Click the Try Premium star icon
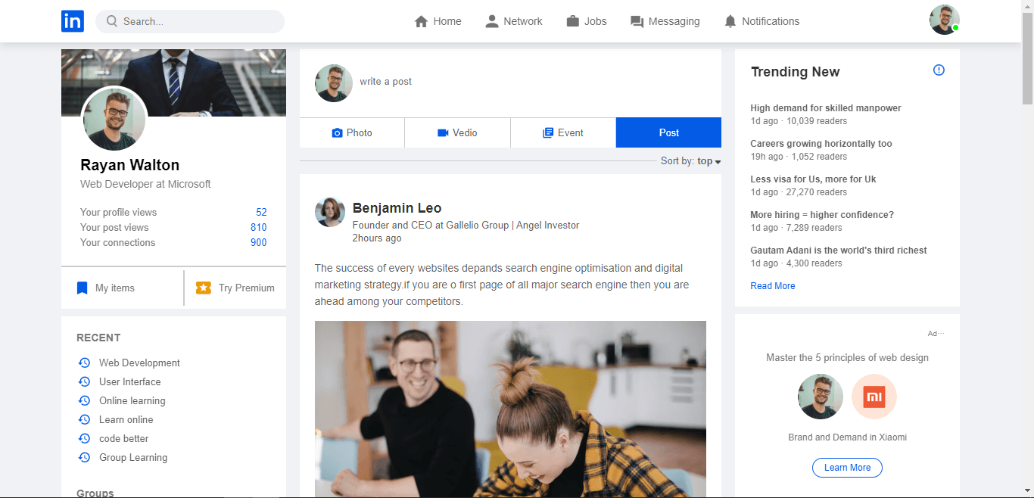This screenshot has width=1034, height=498. (203, 287)
